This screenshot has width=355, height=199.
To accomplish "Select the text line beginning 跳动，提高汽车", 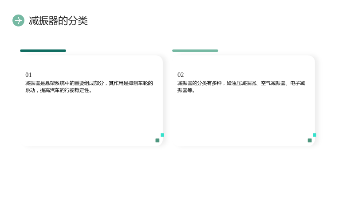I will 59,90.
